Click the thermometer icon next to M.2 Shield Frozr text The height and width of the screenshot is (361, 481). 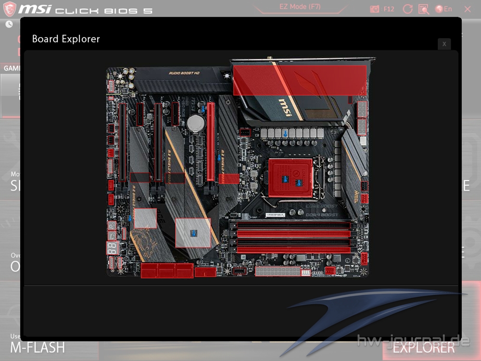point(219,157)
